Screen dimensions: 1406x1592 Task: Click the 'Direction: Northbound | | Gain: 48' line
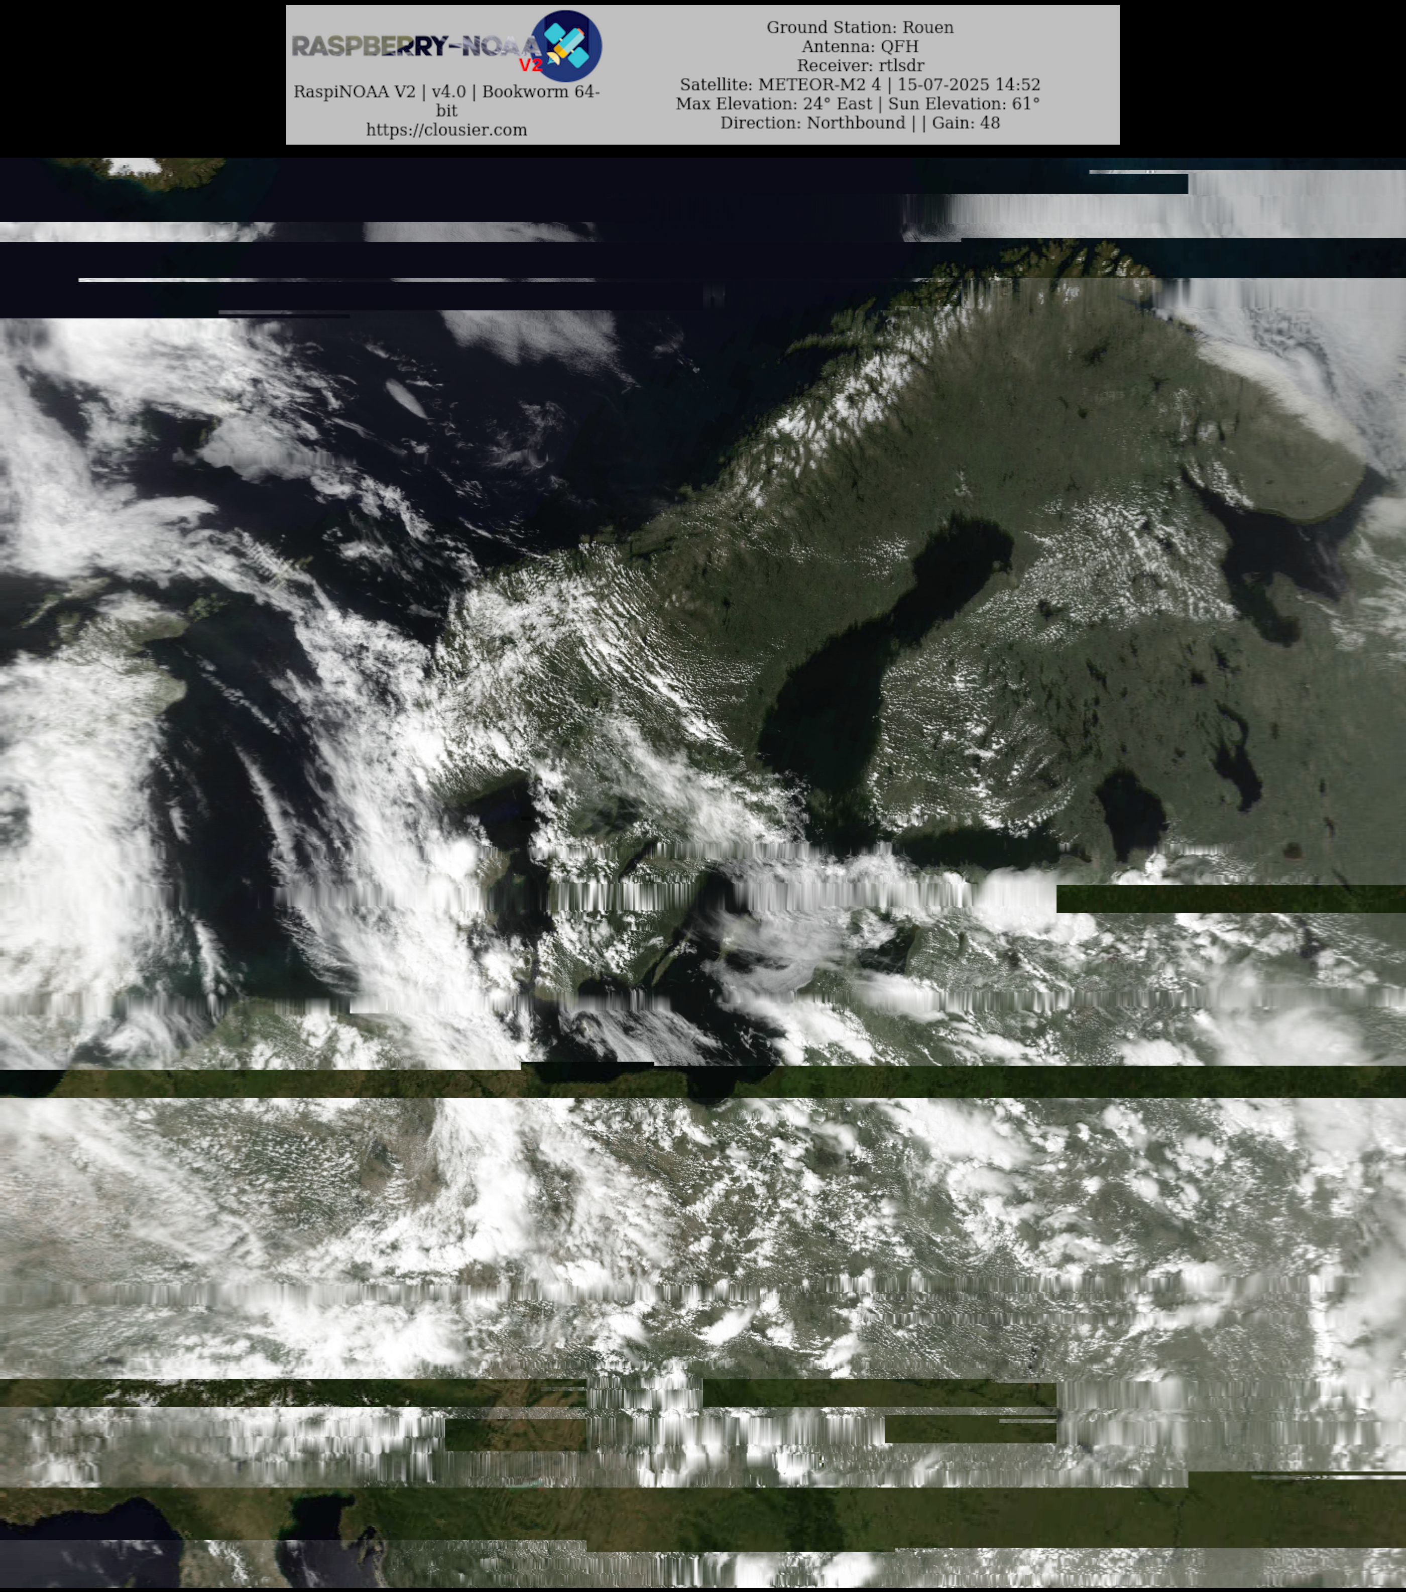pos(860,122)
